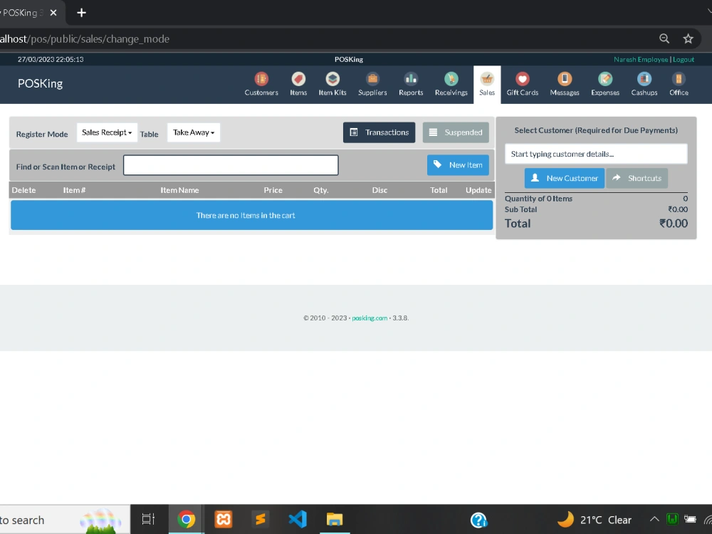Click the Suspended sales button

pyautogui.click(x=456, y=132)
